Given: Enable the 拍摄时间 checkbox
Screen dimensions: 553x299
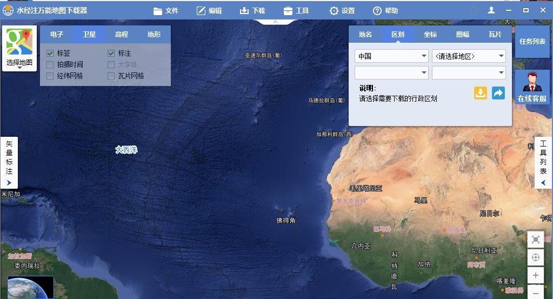Looking at the screenshot, I should pos(50,64).
